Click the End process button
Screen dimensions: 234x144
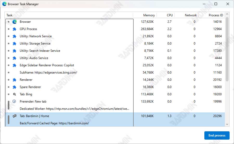[217, 135]
